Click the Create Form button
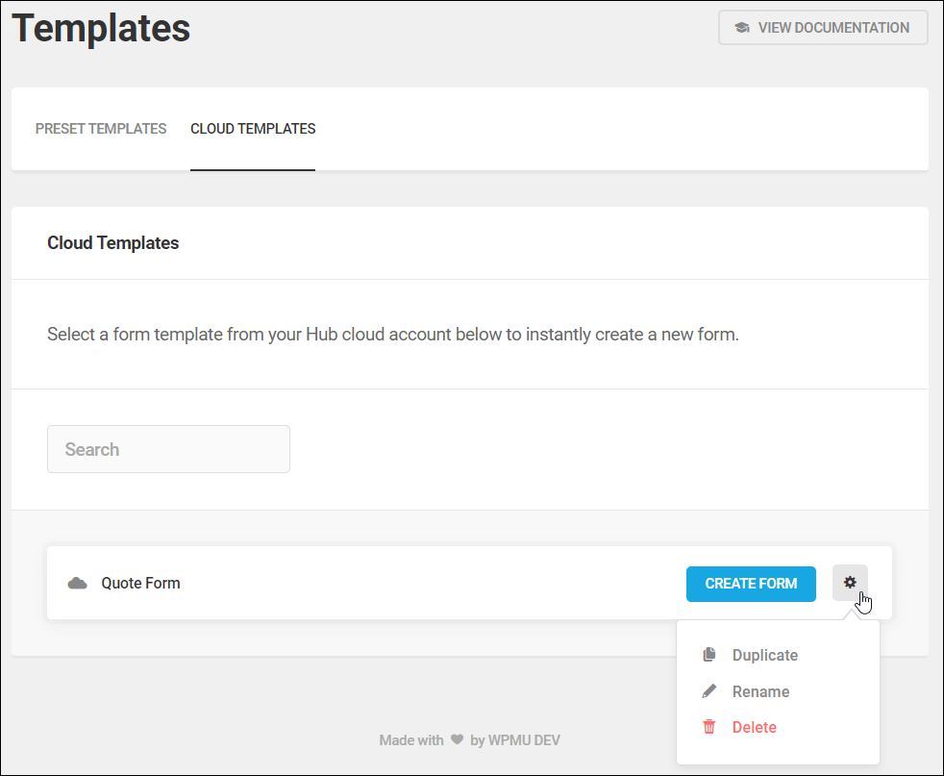Image resolution: width=944 pixels, height=776 pixels. pyautogui.click(x=751, y=584)
